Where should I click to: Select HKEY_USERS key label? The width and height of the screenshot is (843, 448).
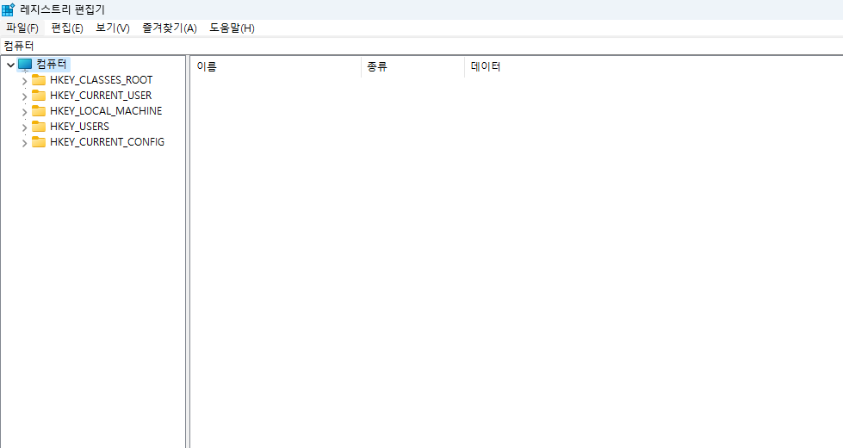coord(79,127)
